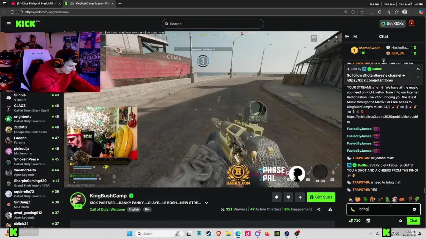The width and height of the screenshot is (426, 239).
Task: Insert the sunglasses man emote
Action: tap(394, 199)
